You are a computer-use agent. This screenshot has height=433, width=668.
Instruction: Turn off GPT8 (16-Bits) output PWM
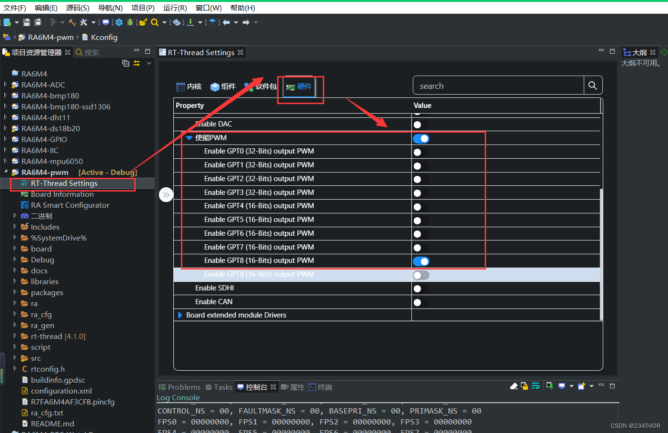coord(421,261)
